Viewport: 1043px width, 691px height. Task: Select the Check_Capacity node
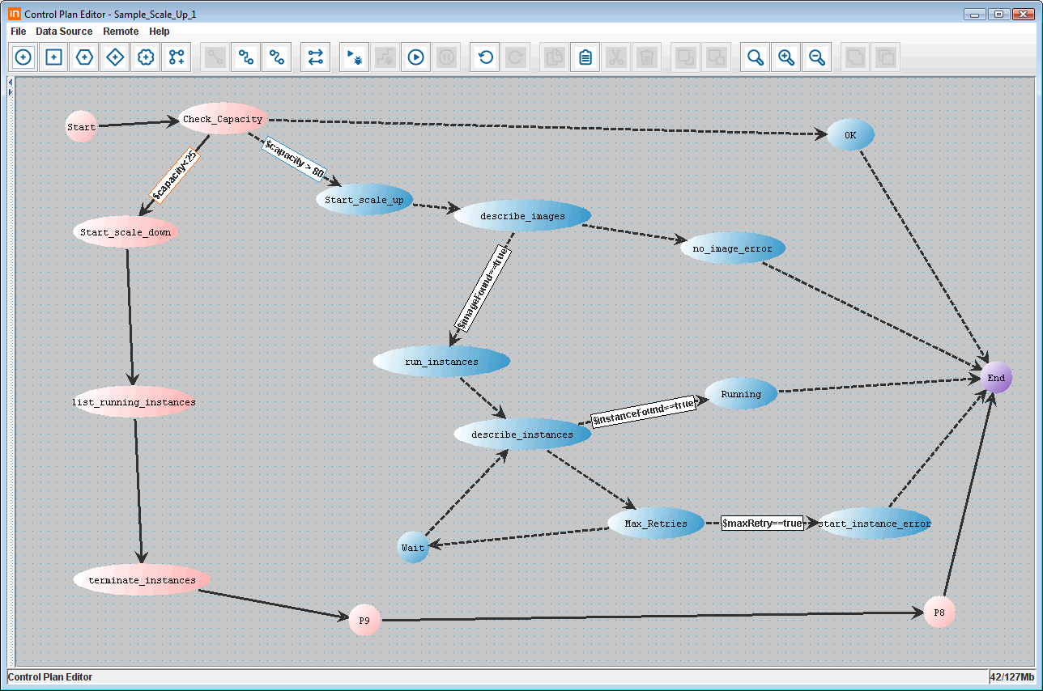point(223,119)
